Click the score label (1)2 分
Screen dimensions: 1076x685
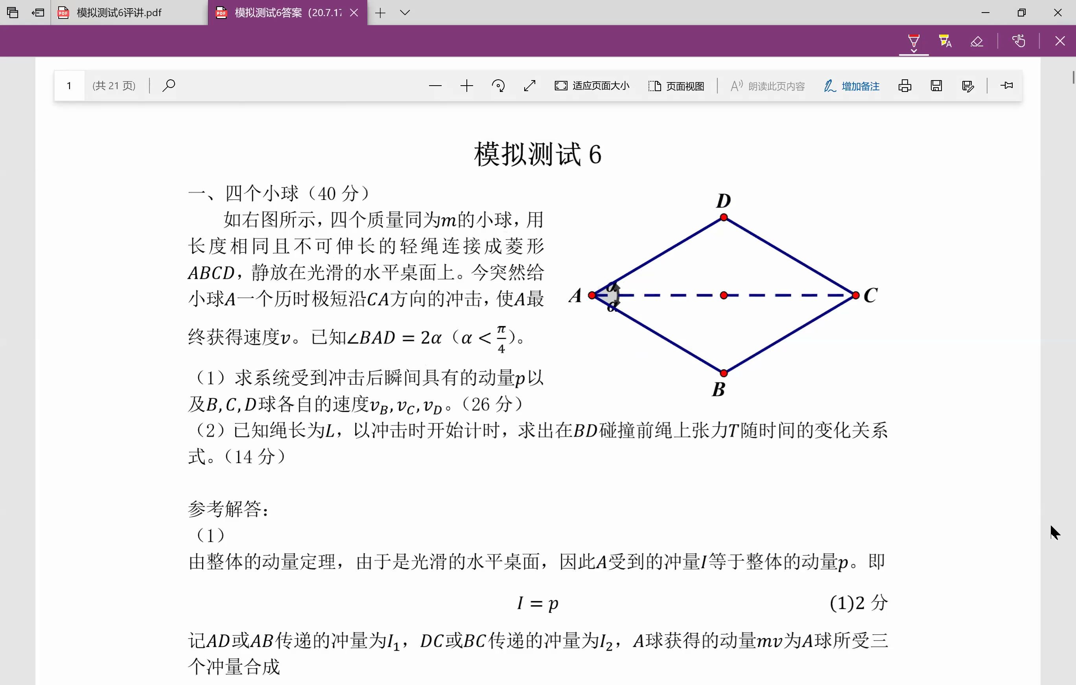coord(859,603)
